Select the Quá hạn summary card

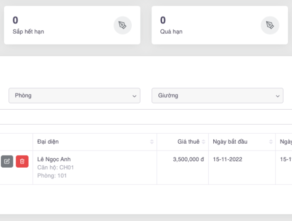[207, 25]
